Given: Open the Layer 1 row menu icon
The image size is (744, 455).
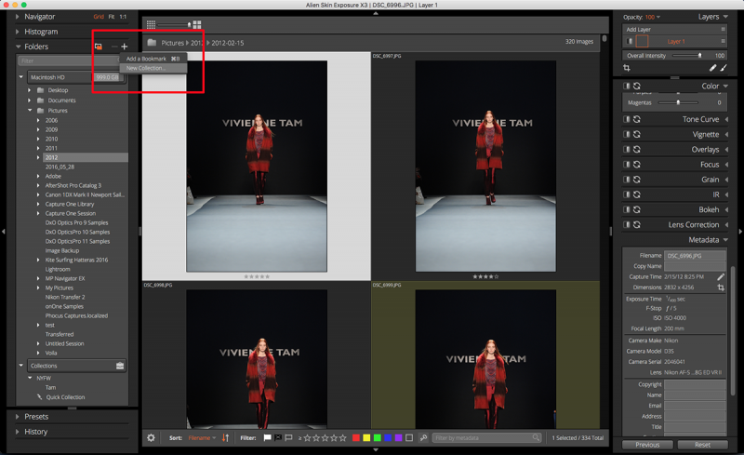Looking at the screenshot, I should pos(724,41).
